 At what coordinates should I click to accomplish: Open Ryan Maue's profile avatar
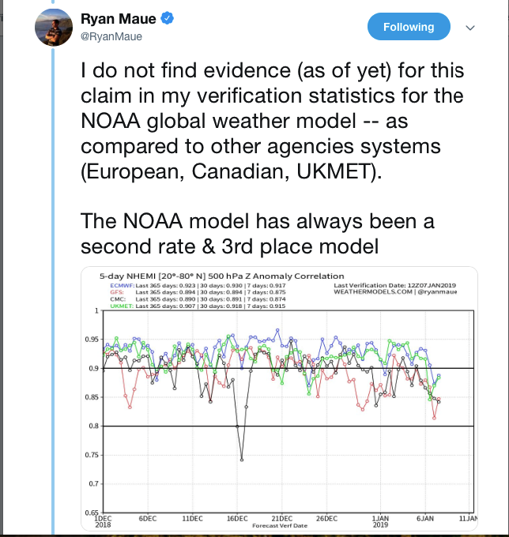[54, 28]
